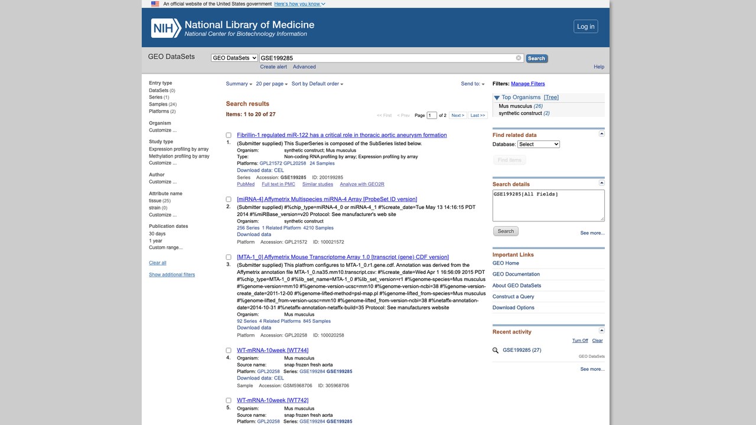This screenshot has height=425, width=756.
Task: Click the US flag icon in the banner
Action: tap(155, 4)
